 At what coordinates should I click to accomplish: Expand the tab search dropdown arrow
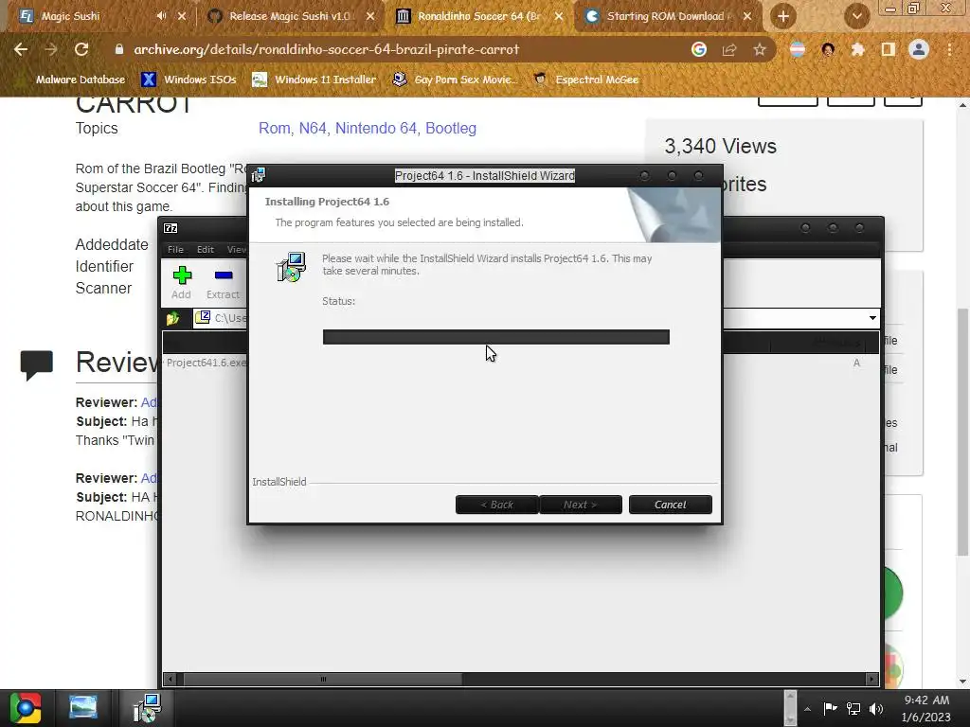pyautogui.click(x=856, y=17)
